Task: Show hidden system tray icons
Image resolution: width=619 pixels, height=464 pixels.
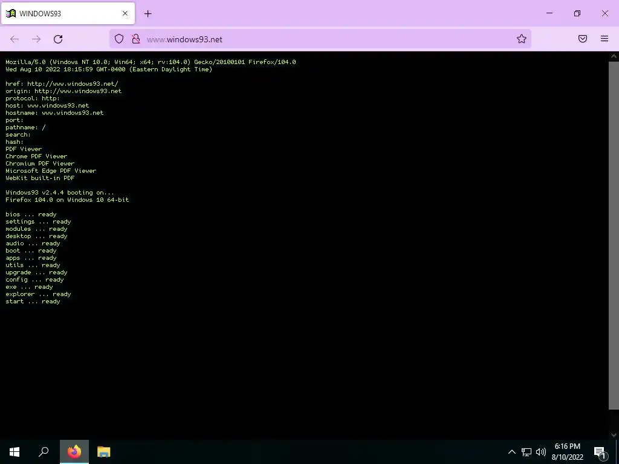Action: (511, 452)
